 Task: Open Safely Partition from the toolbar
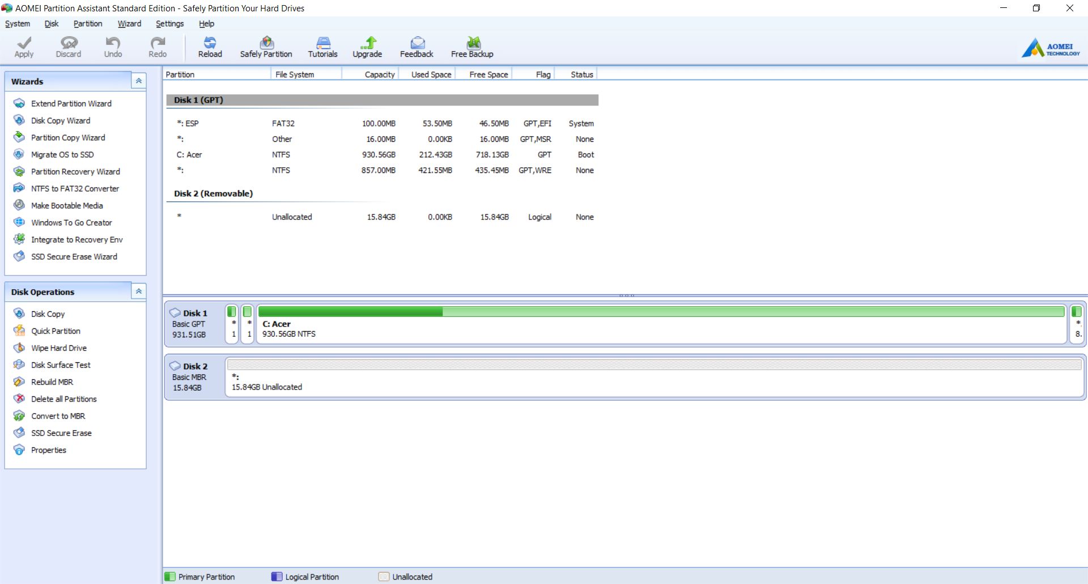[x=266, y=43]
